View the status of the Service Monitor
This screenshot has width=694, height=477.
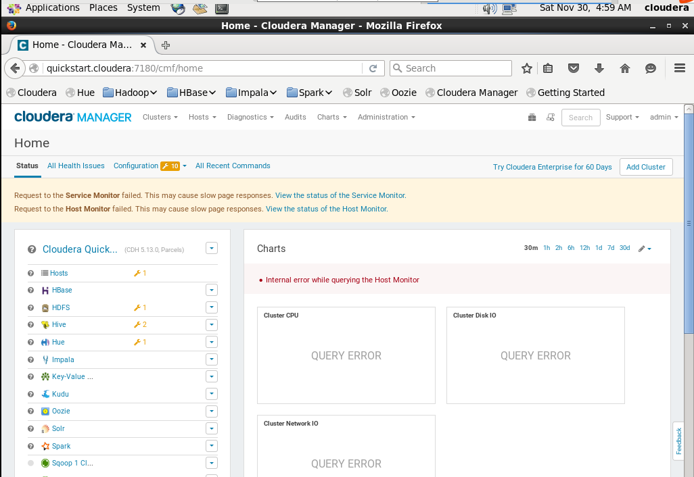340,195
